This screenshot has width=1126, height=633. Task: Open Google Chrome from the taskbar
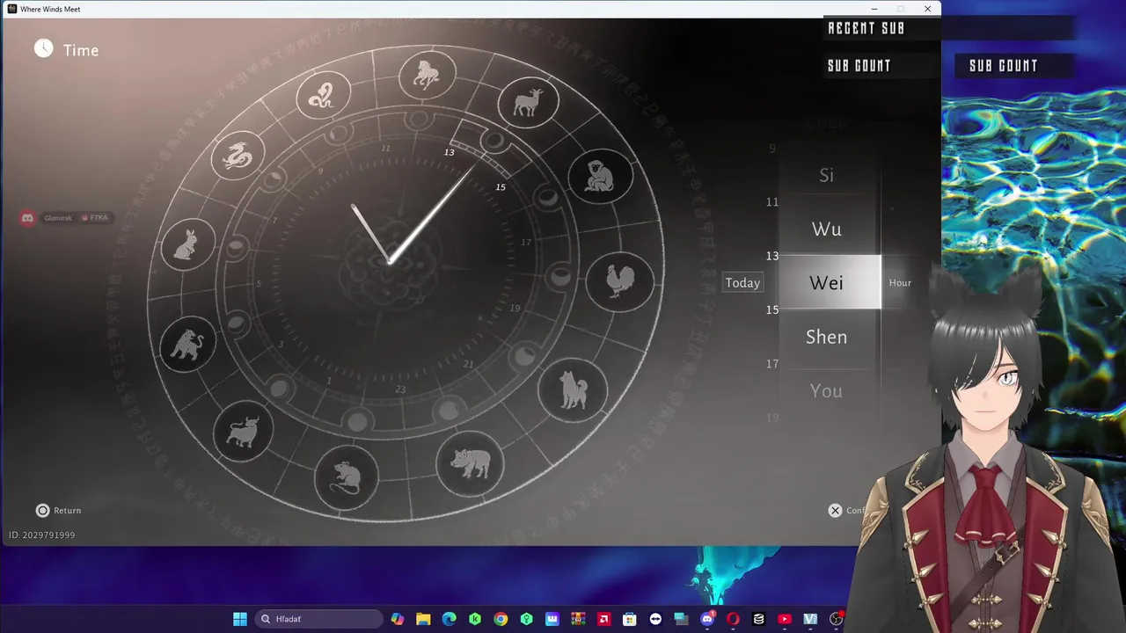pos(501,619)
